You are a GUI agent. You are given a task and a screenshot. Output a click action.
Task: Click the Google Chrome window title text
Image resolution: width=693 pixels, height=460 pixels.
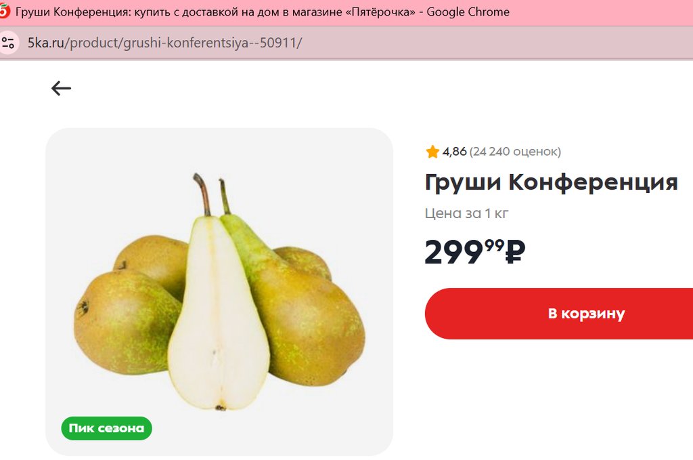pos(468,12)
